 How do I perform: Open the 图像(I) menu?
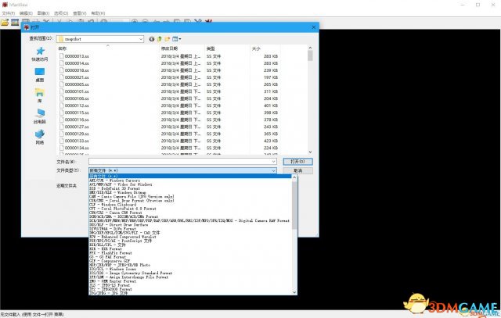point(43,13)
